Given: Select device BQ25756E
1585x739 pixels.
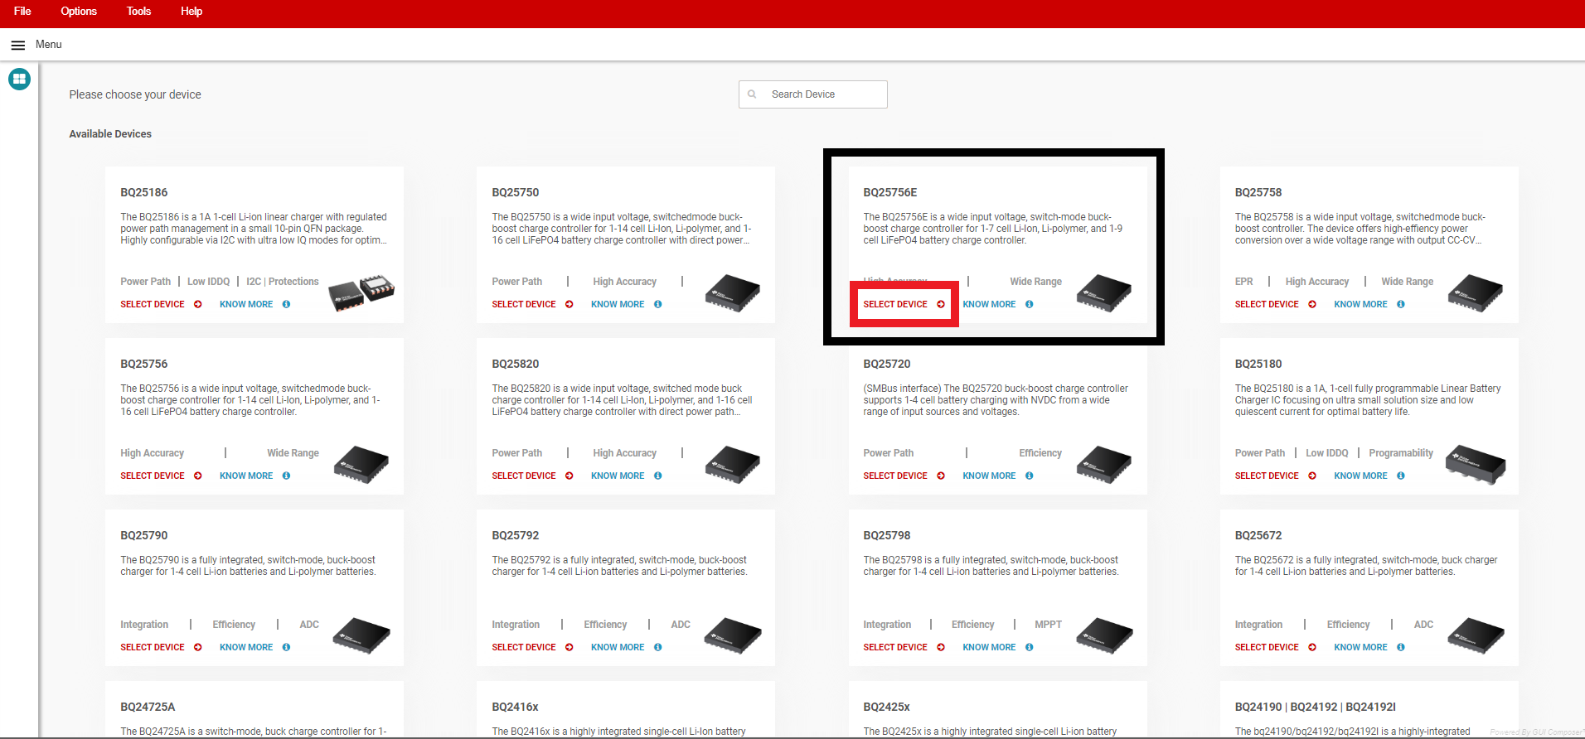Looking at the screenshot, I should [895, 305].
